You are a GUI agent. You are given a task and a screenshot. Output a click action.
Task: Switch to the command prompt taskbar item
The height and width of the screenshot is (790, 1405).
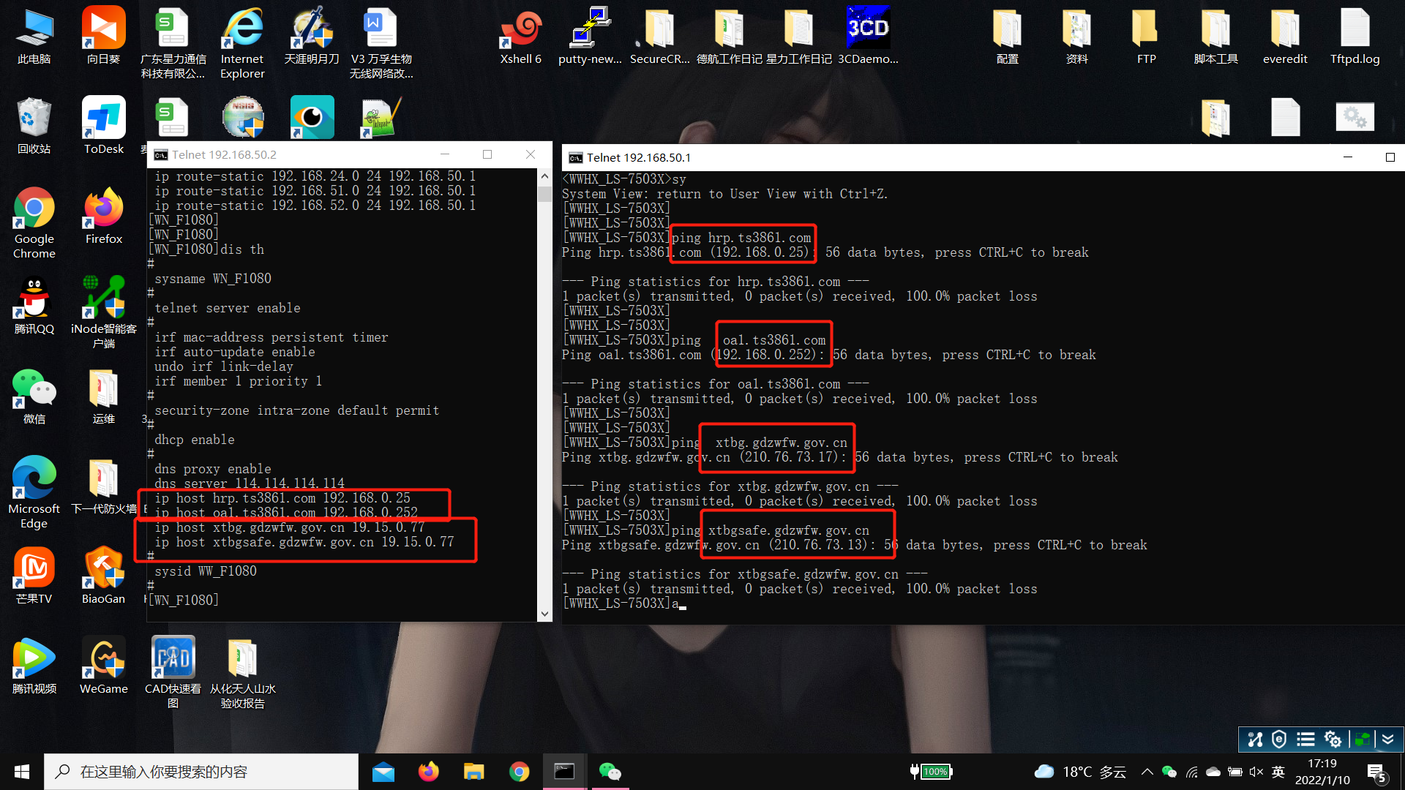pyautogui.click(x=564, y=772)
